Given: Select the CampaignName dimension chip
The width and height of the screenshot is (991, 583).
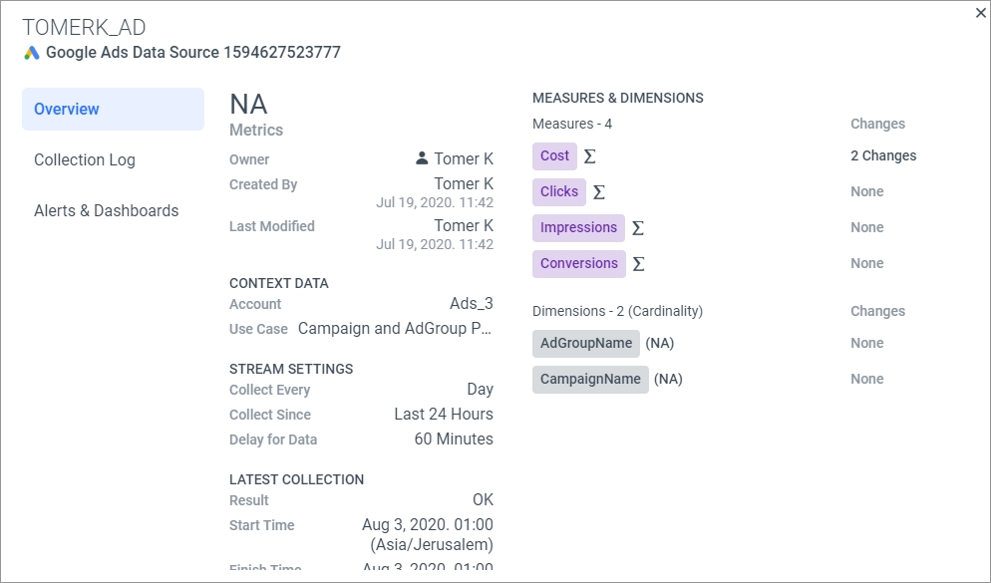Looking at the screenshot, I should (x=591, y=379).
